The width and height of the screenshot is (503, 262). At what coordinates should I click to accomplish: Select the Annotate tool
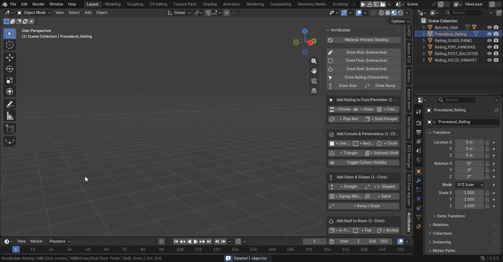point(10,105)
